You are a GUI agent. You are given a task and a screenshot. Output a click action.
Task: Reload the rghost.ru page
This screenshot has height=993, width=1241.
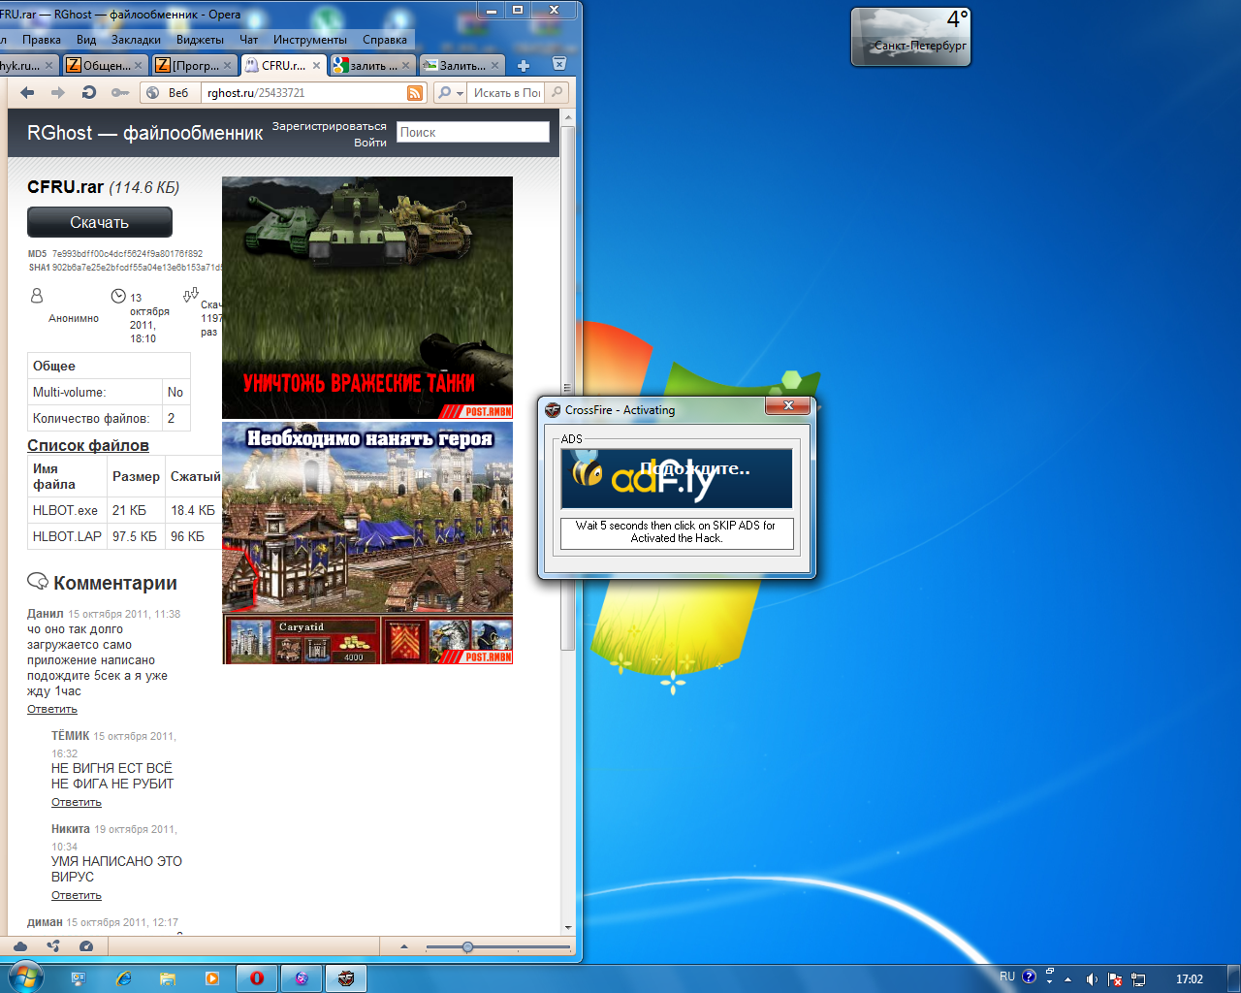tap(89, 93)
